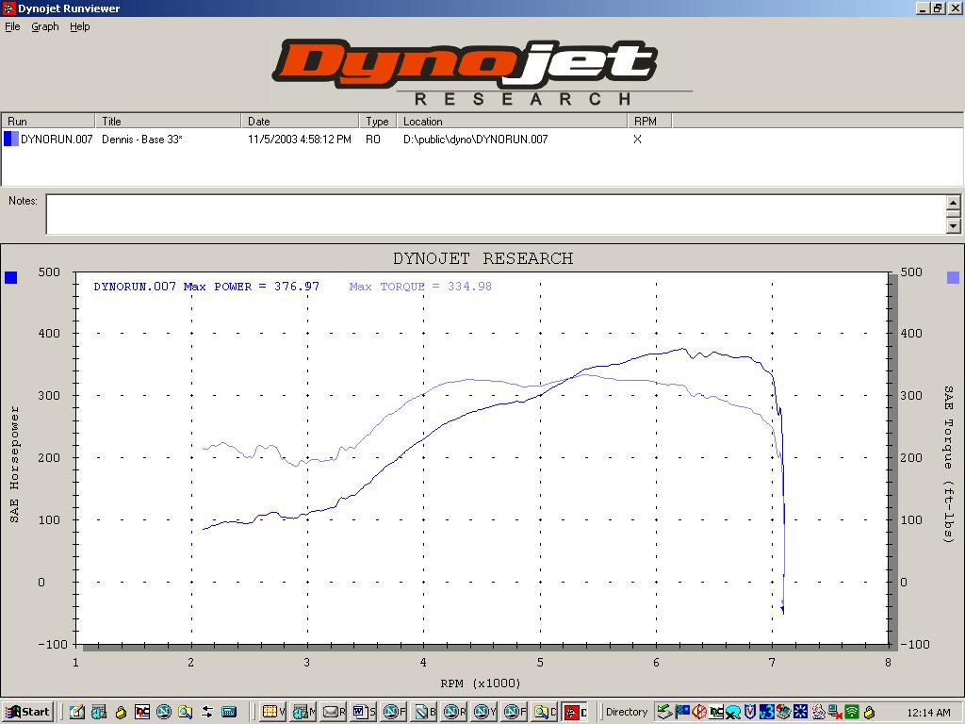
Task: Click the Type column header
Action: (378, 121)
